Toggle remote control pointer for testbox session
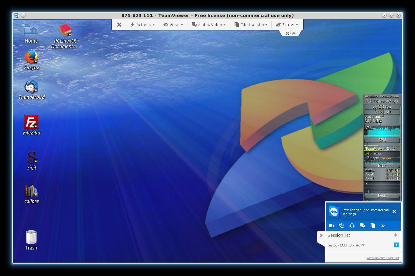This screenshot has height=276, width=415. point(396,245)
